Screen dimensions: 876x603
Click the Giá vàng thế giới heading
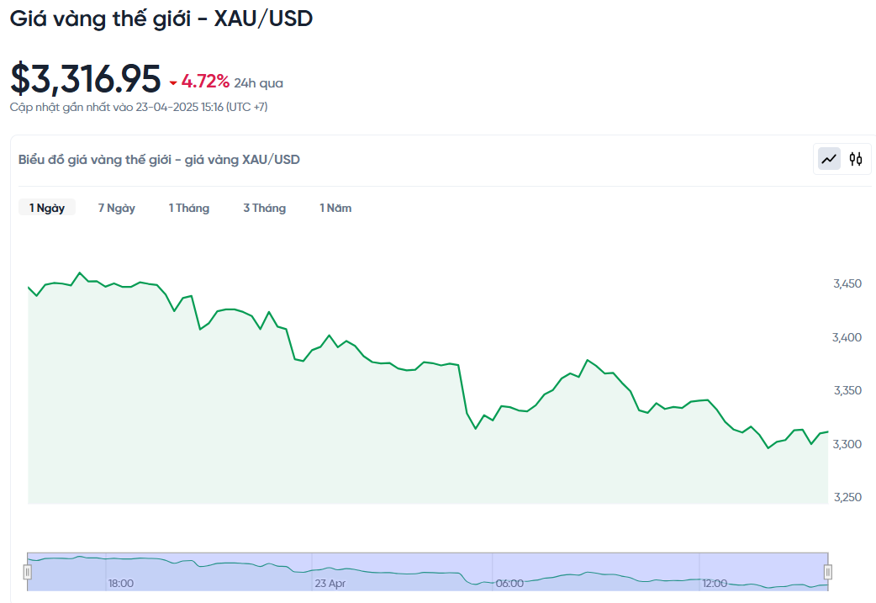[161, 19]
